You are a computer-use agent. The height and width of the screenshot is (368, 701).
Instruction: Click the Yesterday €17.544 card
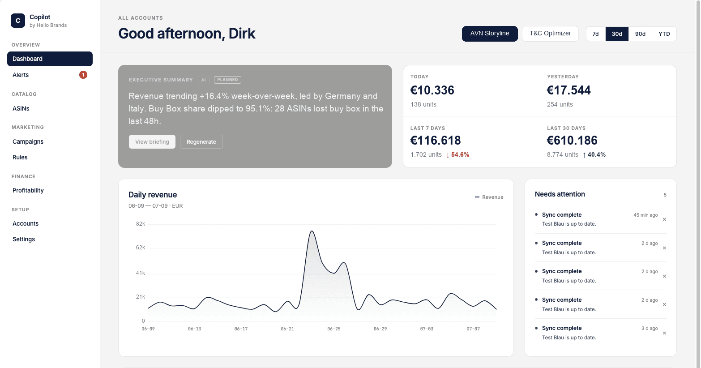608,91
